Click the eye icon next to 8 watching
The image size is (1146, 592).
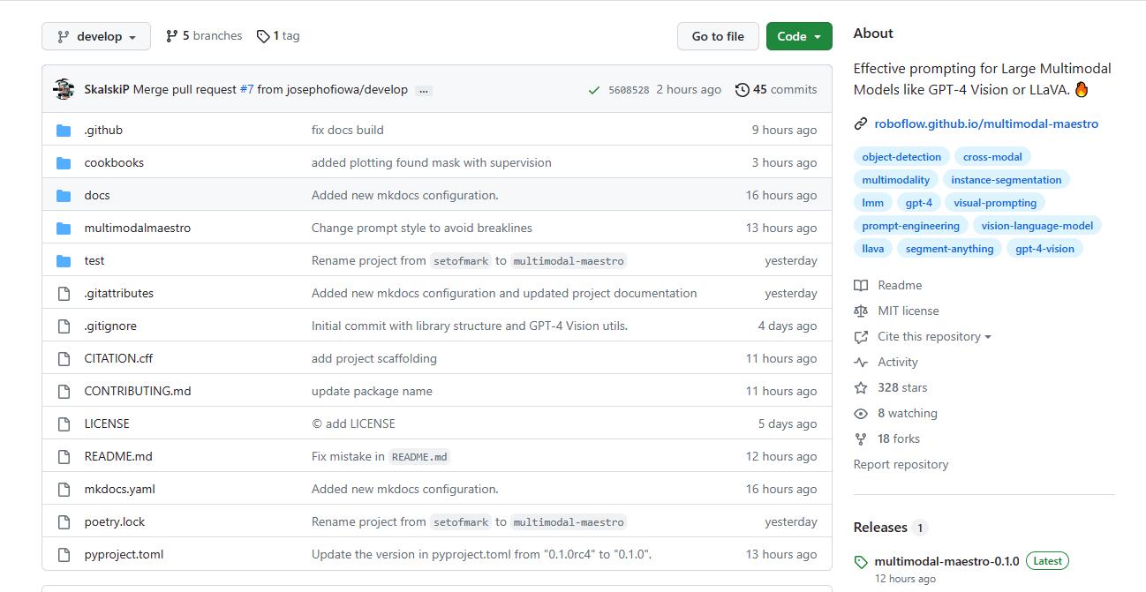point(861,414)
